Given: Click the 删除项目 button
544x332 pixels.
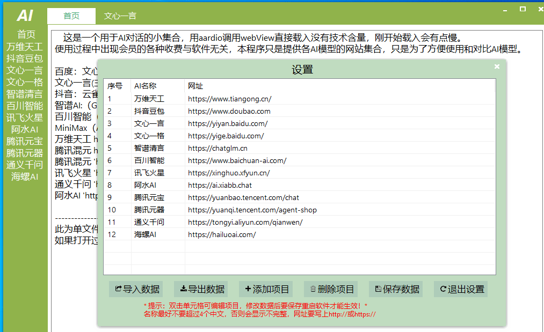Looking at the screenshot, I should coord(331,289).
